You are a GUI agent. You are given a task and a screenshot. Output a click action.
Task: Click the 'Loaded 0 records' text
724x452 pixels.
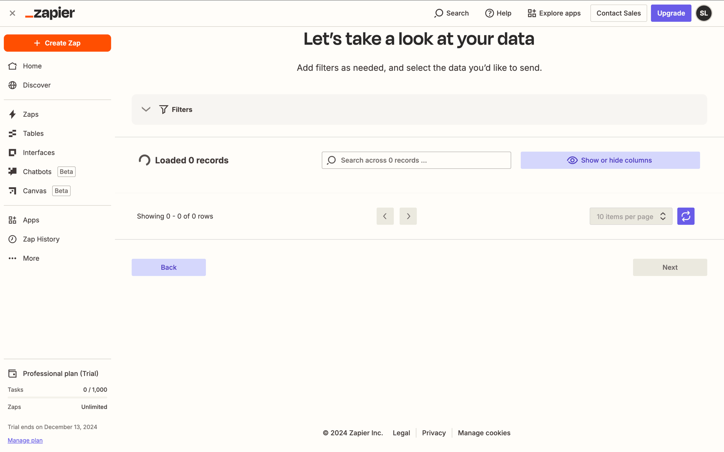[192, 160]
